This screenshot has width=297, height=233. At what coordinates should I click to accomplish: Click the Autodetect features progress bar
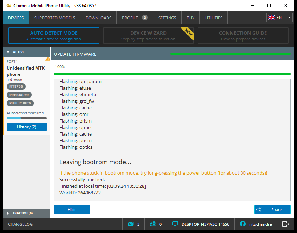[27, 118]
